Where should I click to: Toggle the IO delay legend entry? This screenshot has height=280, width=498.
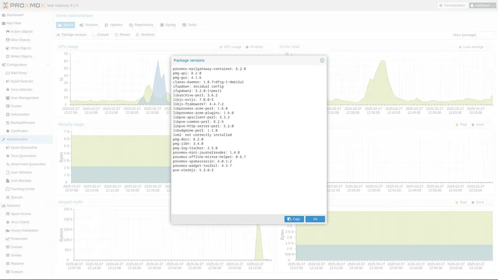click(254, 47)
